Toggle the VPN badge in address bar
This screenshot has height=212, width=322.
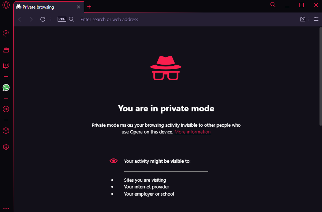[62, 19]
